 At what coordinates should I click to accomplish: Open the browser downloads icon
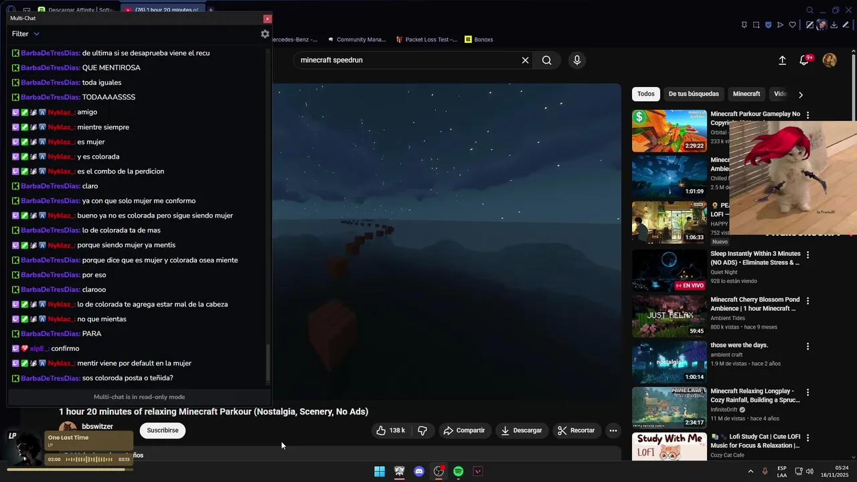(834, 25)
